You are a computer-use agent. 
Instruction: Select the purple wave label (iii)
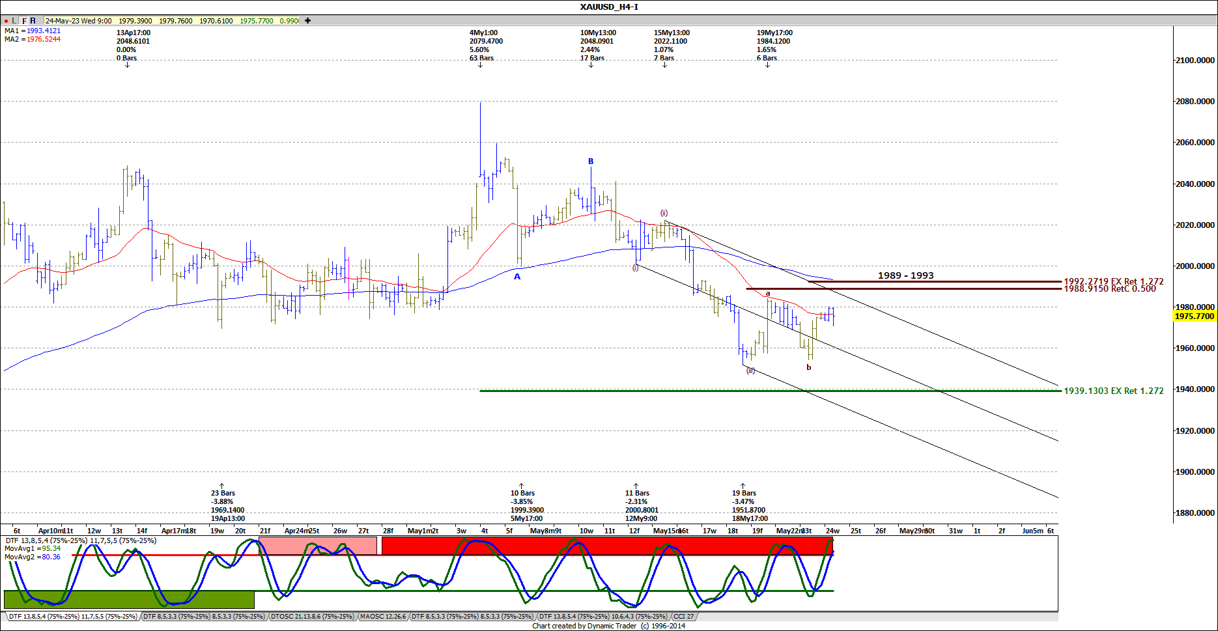(750, 371)
